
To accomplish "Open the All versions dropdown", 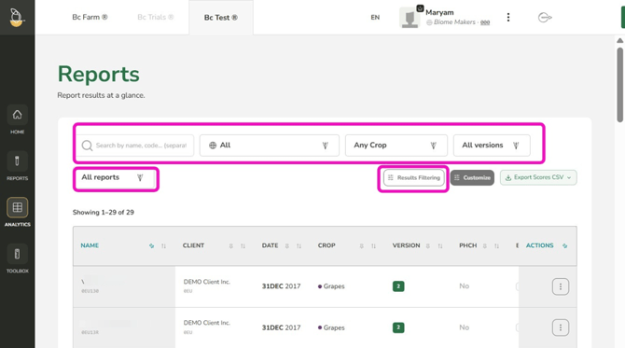I will [x=492, y=146].
